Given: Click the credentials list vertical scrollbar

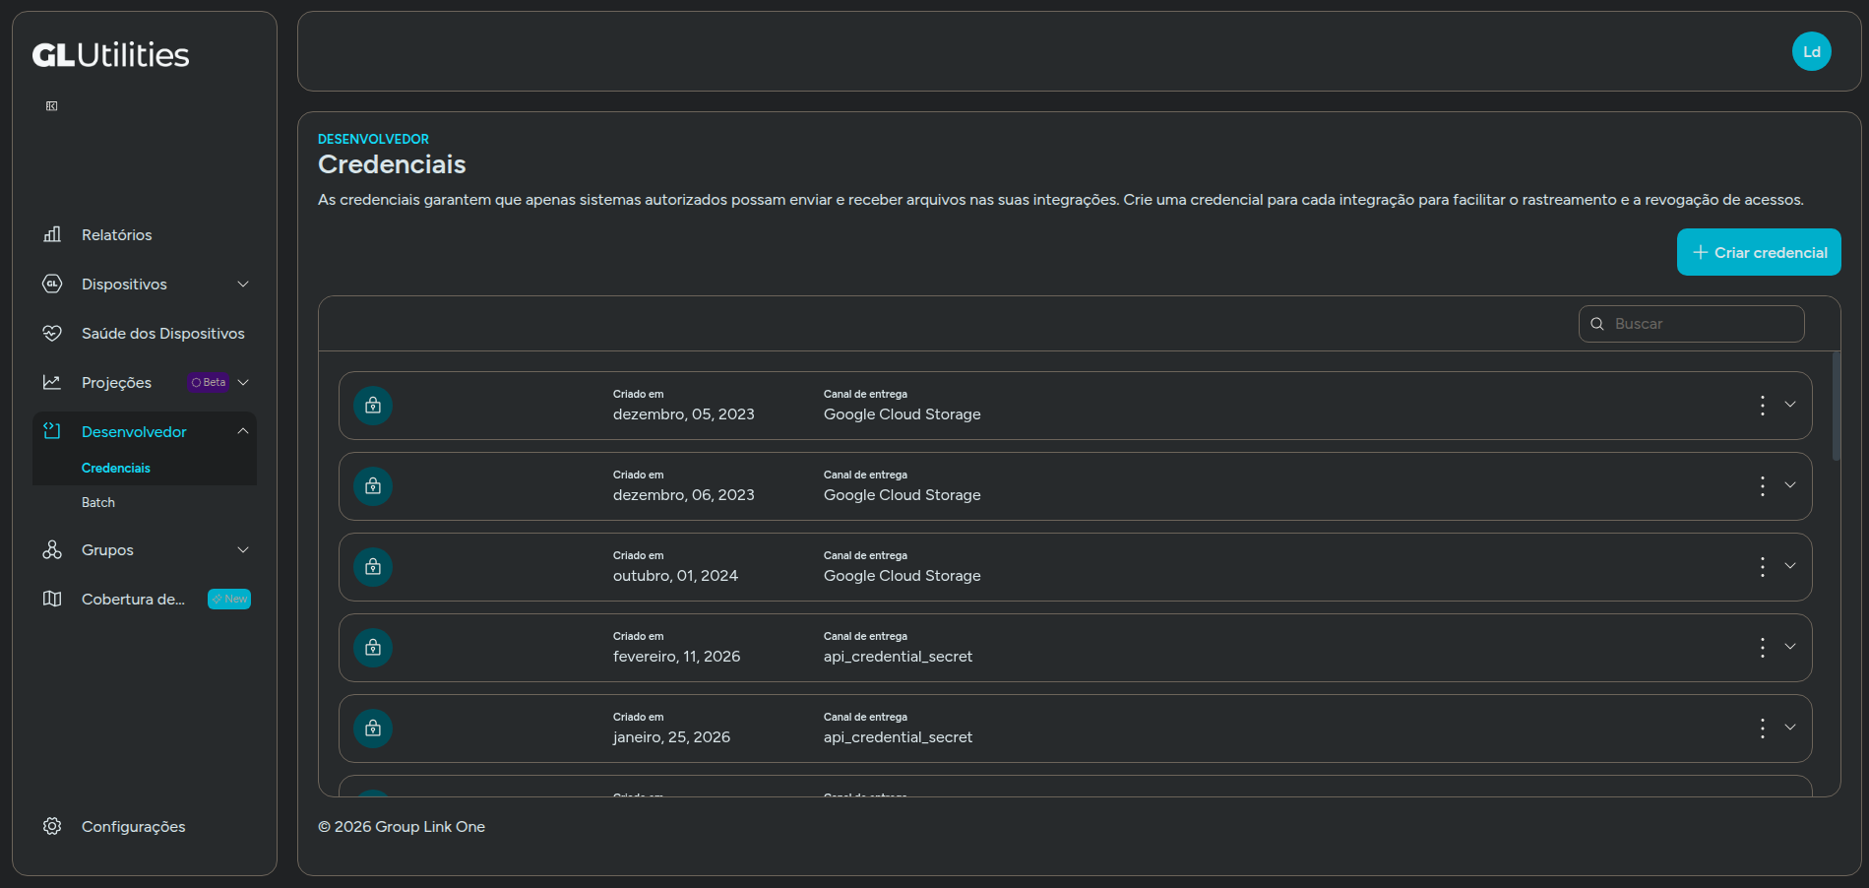Looking at the screenshot, I should click(x=1836, y=406).
